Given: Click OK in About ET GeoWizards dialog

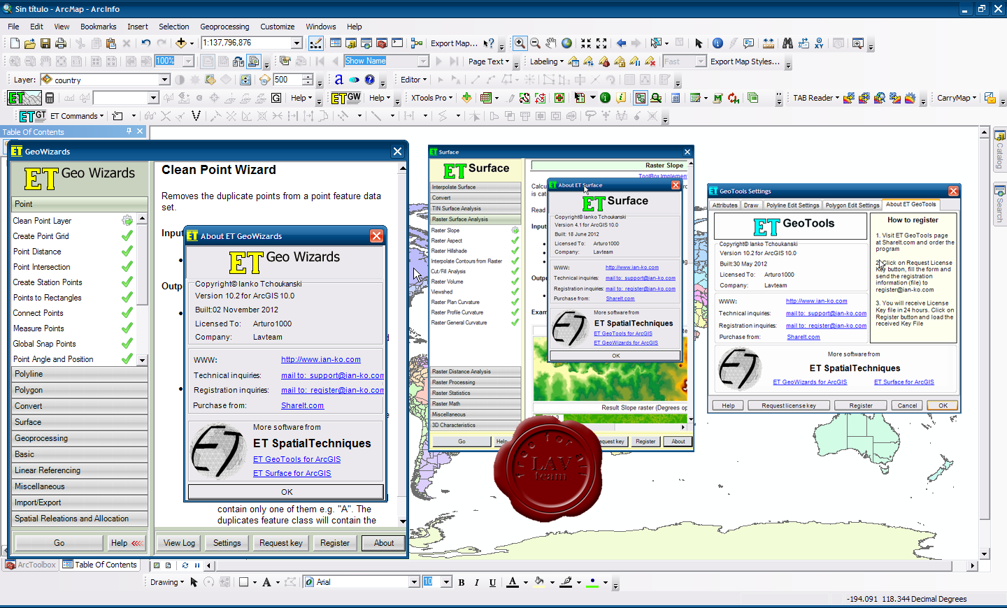Looking at the screenshot, I should 286,492.
